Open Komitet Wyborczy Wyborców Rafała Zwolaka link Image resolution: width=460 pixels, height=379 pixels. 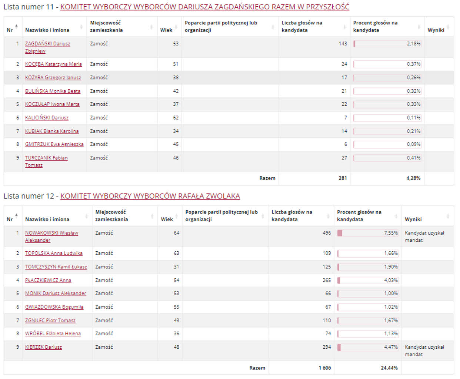(x=150, y=196)
